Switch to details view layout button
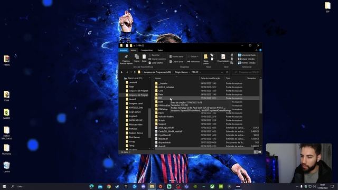Image resolution: width=338 pixels, height=190 pixels. (x=256, y=152)
